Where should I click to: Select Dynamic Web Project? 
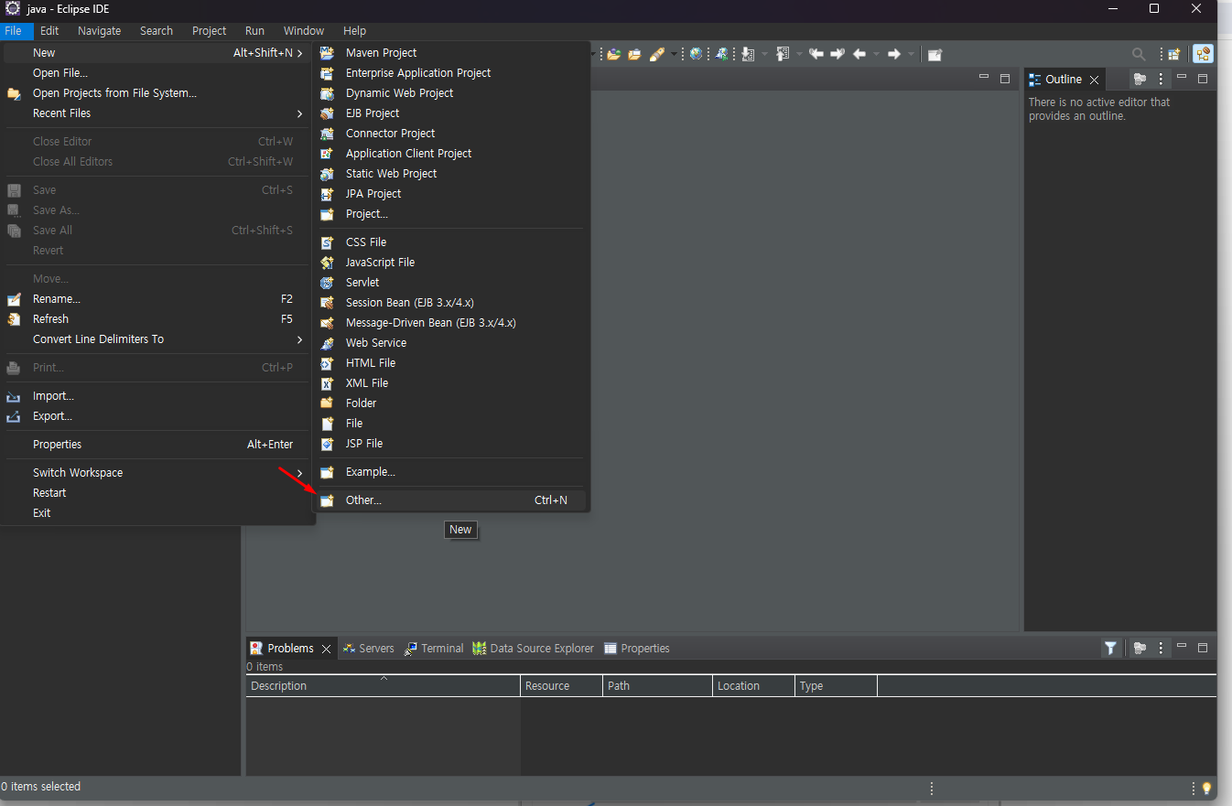[450, 93]
